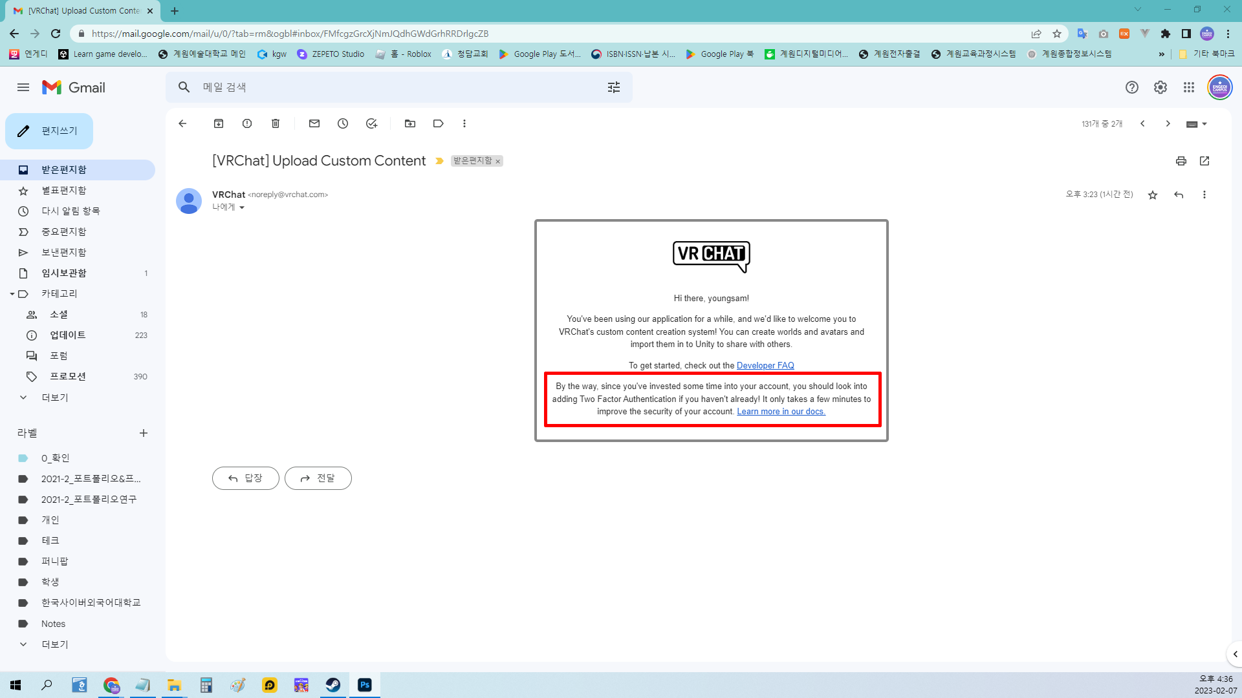This screenshot has width=1242, height=698.
Task: Go to older email arrow
Action: pyautogui.click(x=1168, y=123)
